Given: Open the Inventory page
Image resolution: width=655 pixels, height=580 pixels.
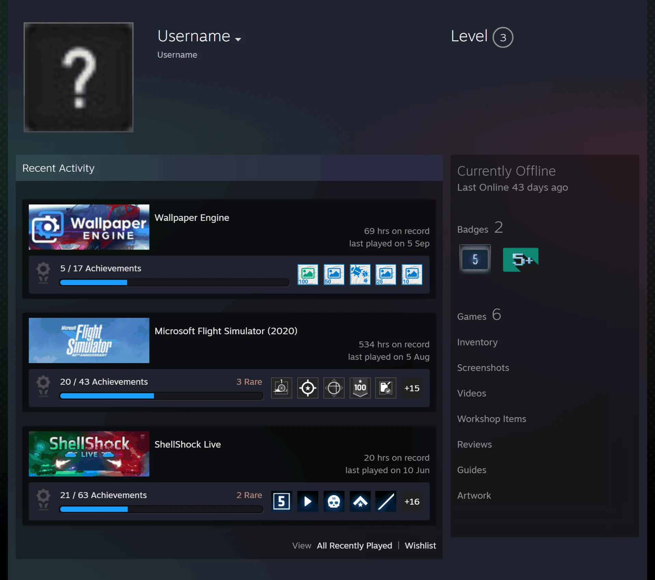Looking at the screenshot, I should 477,342.
